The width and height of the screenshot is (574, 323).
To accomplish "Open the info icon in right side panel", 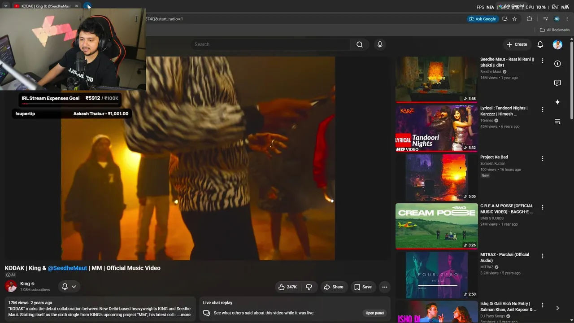I will coord(557,64).
